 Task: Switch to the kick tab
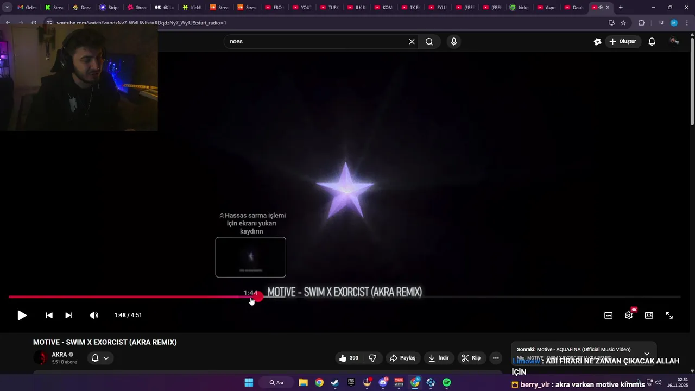[520, 8]
